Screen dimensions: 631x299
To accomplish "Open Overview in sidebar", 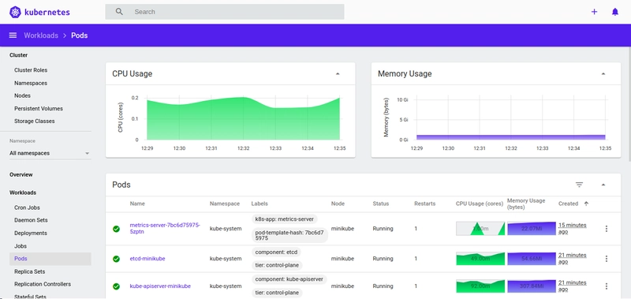I will (x=21, y=174).
